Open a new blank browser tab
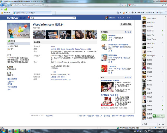 click(x=53, y=13)
